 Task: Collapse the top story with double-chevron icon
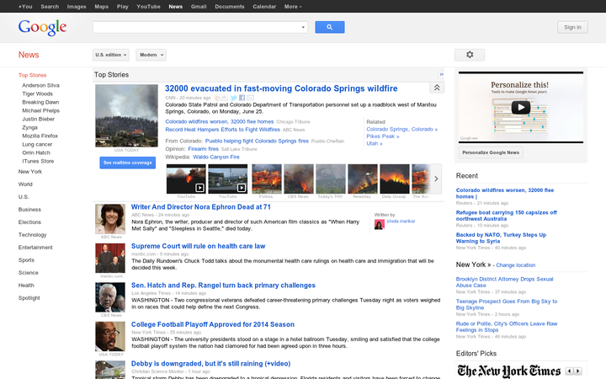point(437,88)
